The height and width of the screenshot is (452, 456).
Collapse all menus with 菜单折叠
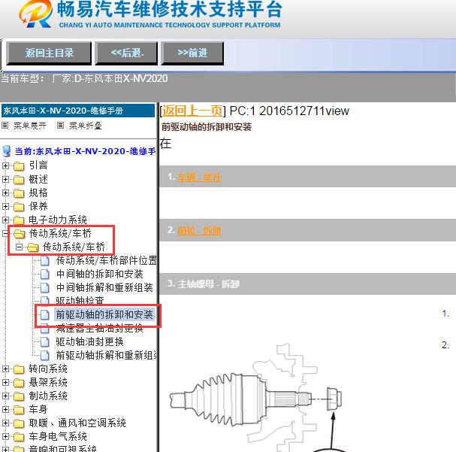[85, 126]
